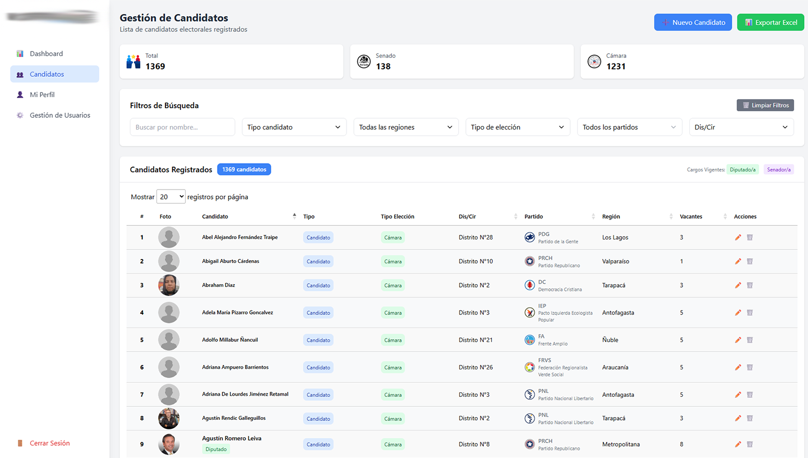Open Dashboard from the sidebar

coord(46,53)
